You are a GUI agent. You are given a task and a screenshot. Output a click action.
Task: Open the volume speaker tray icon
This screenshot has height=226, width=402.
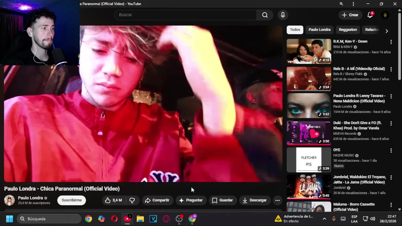point(373,219)
